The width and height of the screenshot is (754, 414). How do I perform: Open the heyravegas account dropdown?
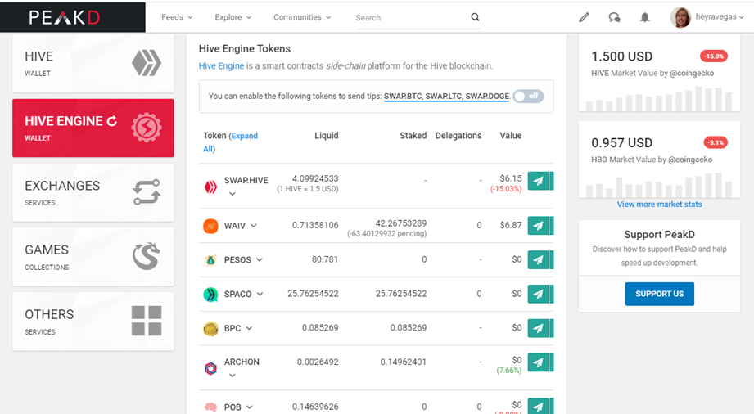[x=720, y=17]
